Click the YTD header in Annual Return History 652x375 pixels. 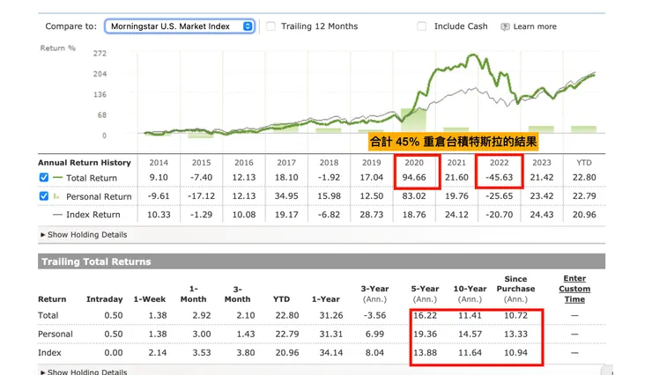point(584,163)
